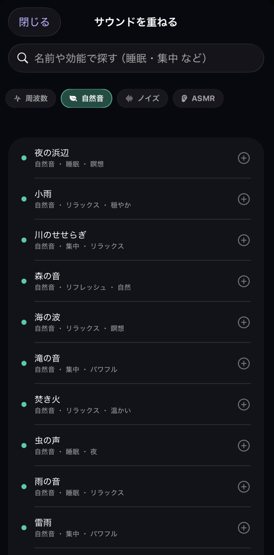Switch to the ASMR category
This screenshot has height=555, width=274.
click(198, 98)
